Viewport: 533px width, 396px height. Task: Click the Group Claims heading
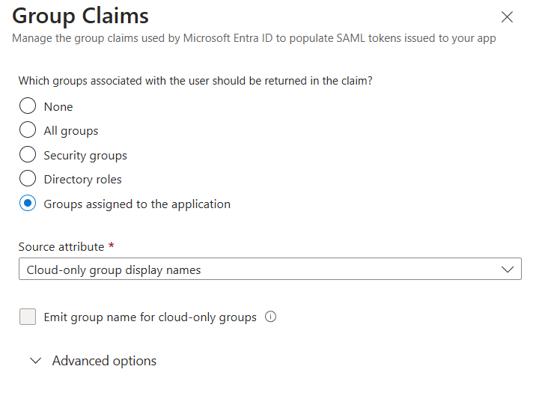coord(80,16)
